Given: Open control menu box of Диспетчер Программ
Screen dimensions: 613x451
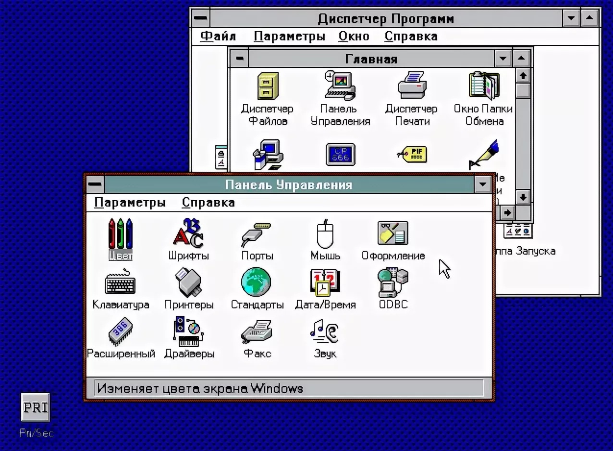Looking at the screenshot, I should [201, 19].
